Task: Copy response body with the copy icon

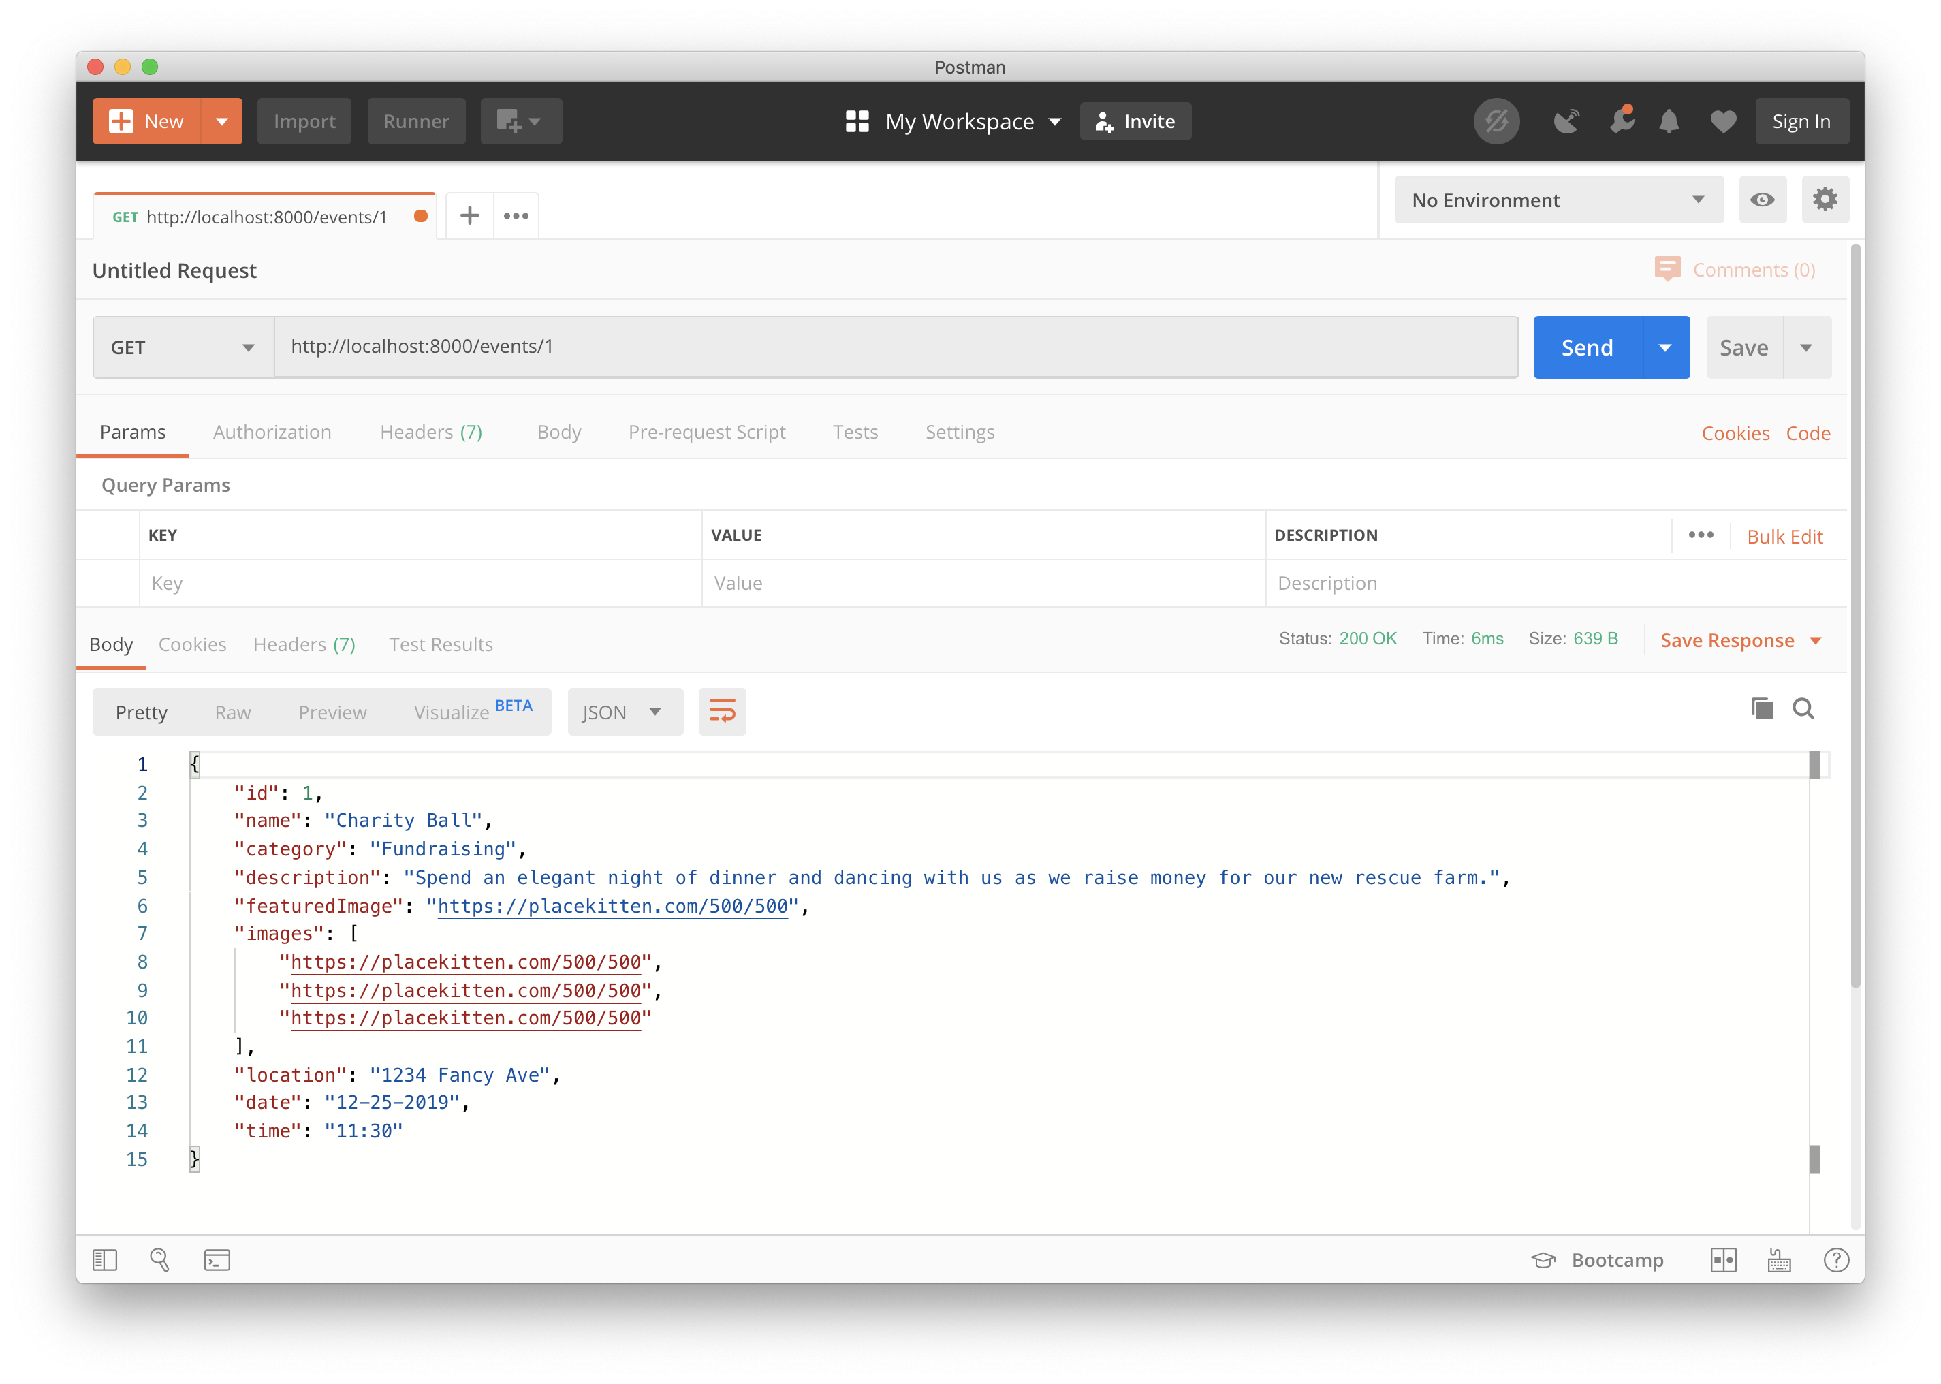Action: click(x=1761, y=708)
